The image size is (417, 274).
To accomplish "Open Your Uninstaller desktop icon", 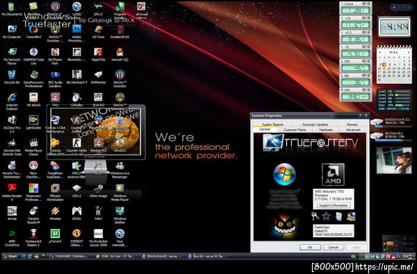I will tap(120, 238).
